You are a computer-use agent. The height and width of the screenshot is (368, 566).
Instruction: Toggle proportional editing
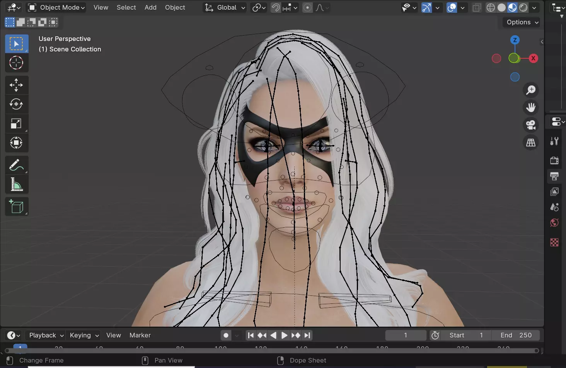pos(307,7)
